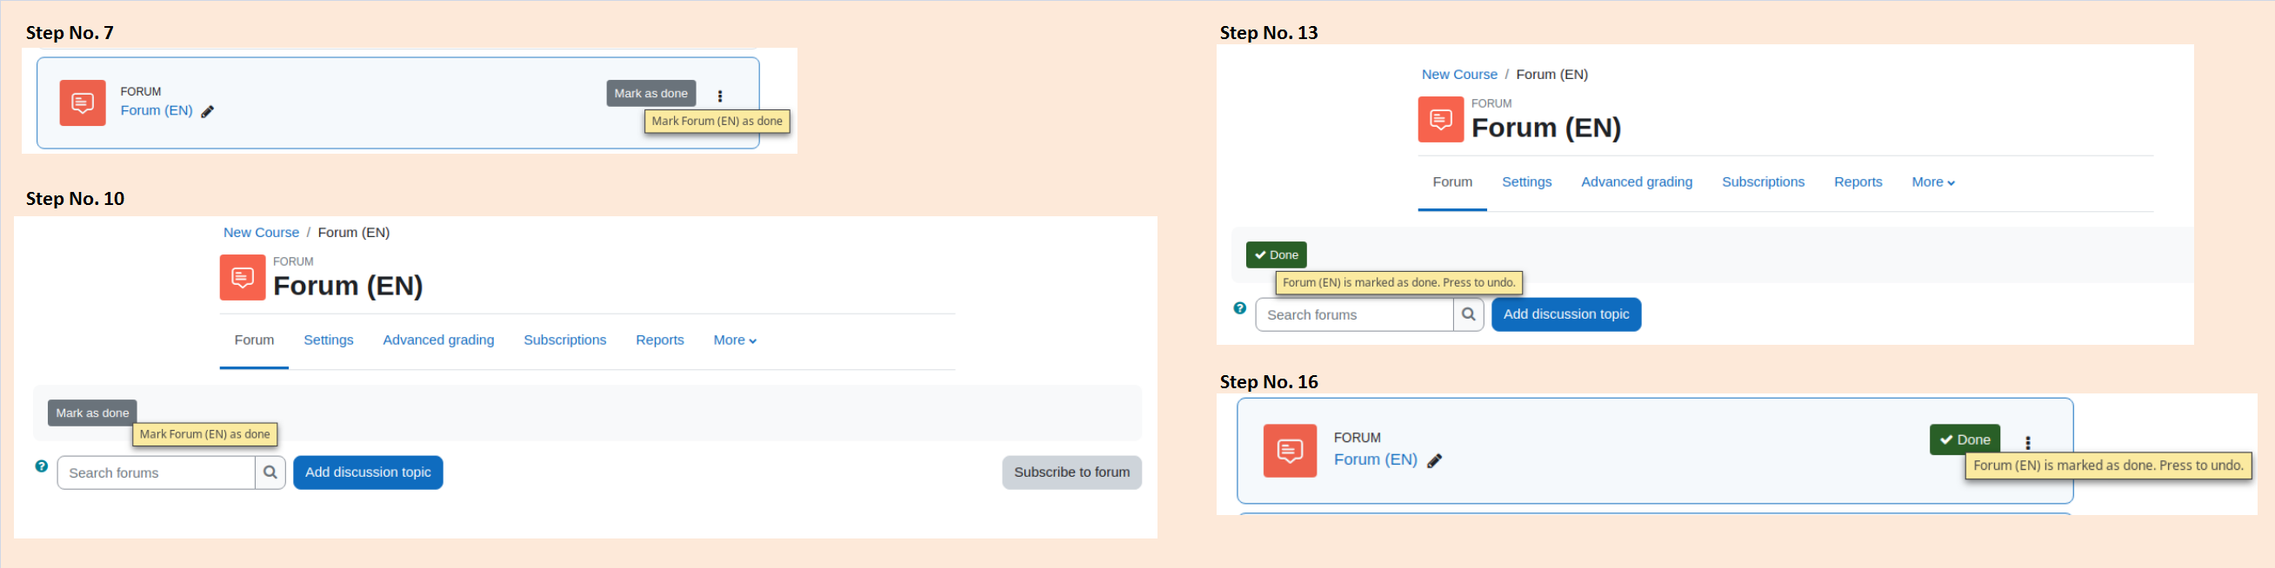This screenshot has width=2275, height=568.
Task: Click the forum icon in Step No. 13
Action: click(1440, 119)
